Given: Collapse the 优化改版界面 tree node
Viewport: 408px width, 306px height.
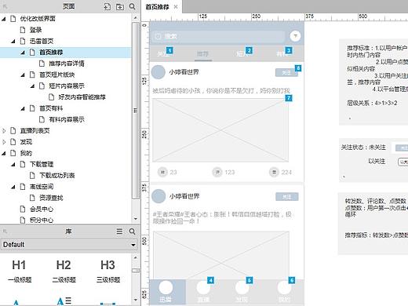Looking at the screenshot, I should pyautogui.click(x=4, y=19).
